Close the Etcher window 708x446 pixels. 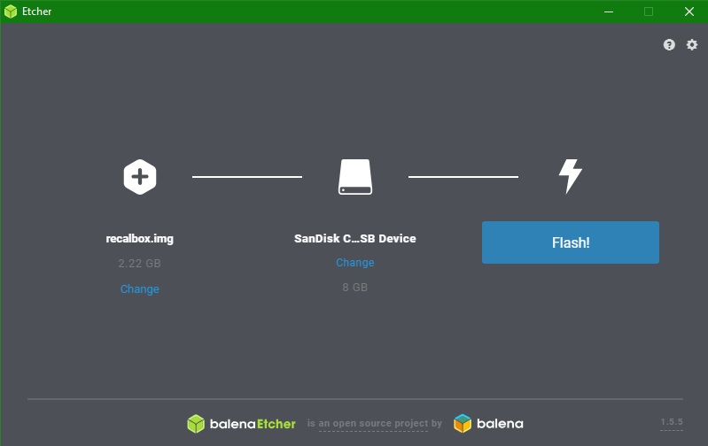point(689,12)
